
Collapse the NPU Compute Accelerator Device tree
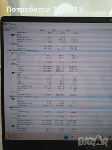coord(8,97)
